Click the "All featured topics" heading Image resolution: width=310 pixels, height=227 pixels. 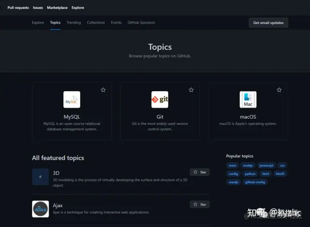(x=58, y=158)
